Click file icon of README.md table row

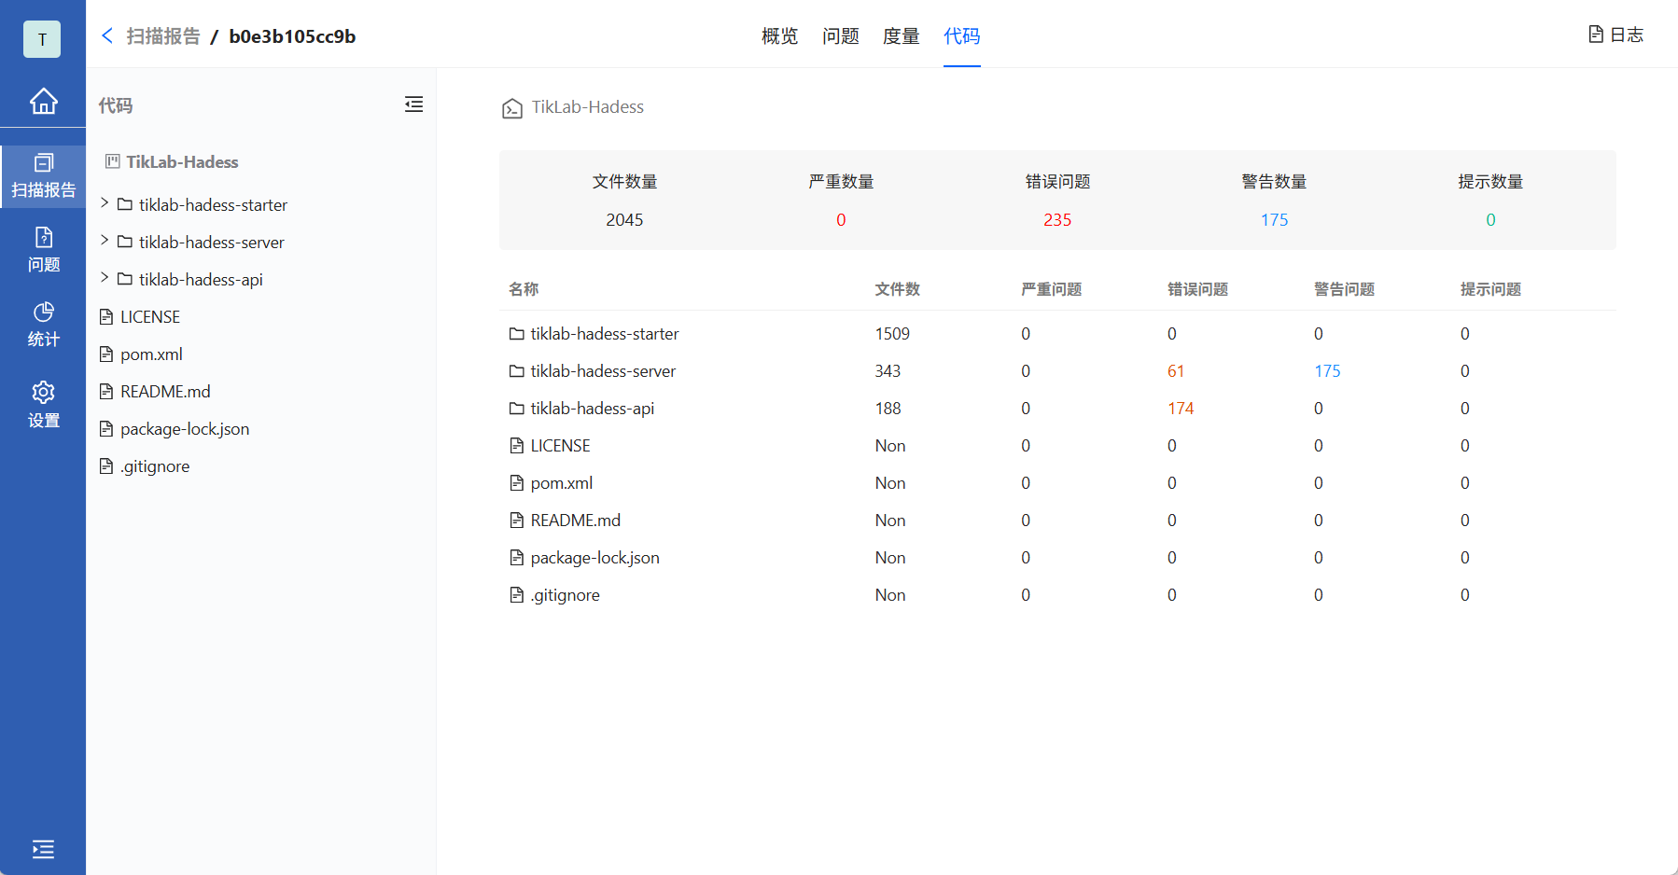point(516,521)
